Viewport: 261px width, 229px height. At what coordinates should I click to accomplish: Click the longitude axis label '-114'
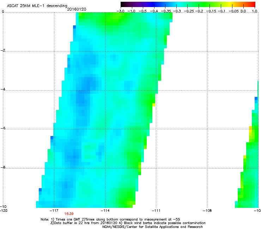(x=105, y=211)
